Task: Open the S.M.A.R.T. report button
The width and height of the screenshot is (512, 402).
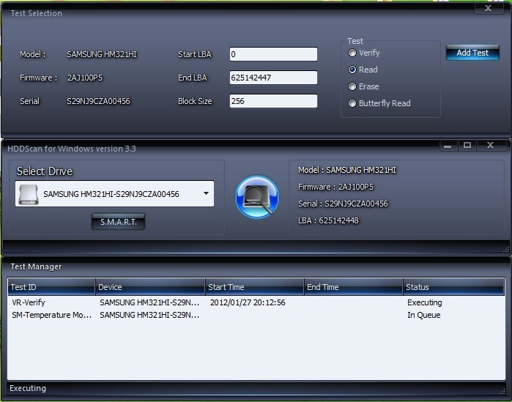Action: click(x=118, y=222)
